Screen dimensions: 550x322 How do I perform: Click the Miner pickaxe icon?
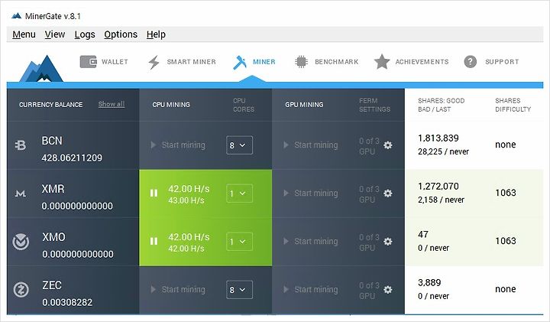click(240, 63)
